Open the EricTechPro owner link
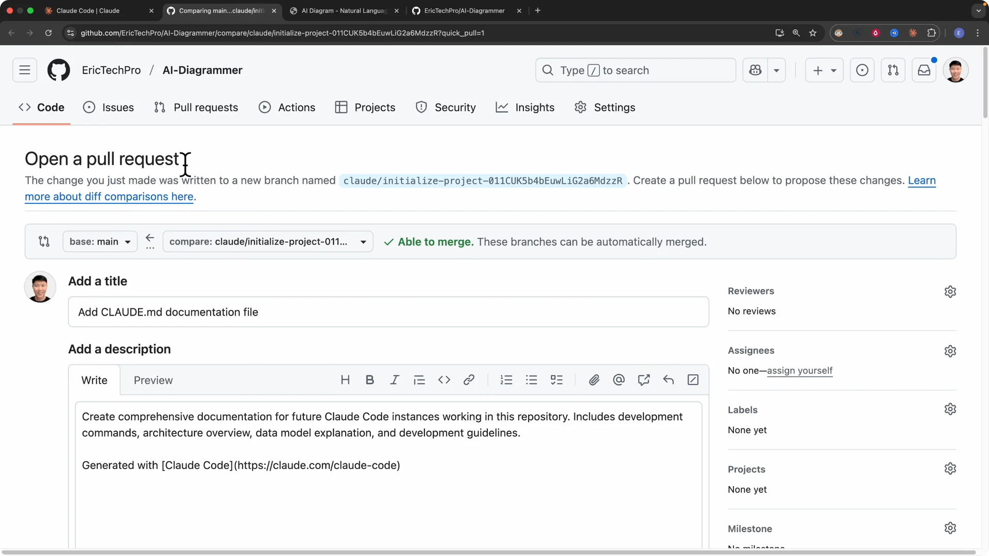The height and width of the screenshot is (556, 989). point(111,70)
